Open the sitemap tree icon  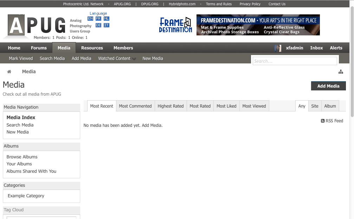[x=341, y=72]
